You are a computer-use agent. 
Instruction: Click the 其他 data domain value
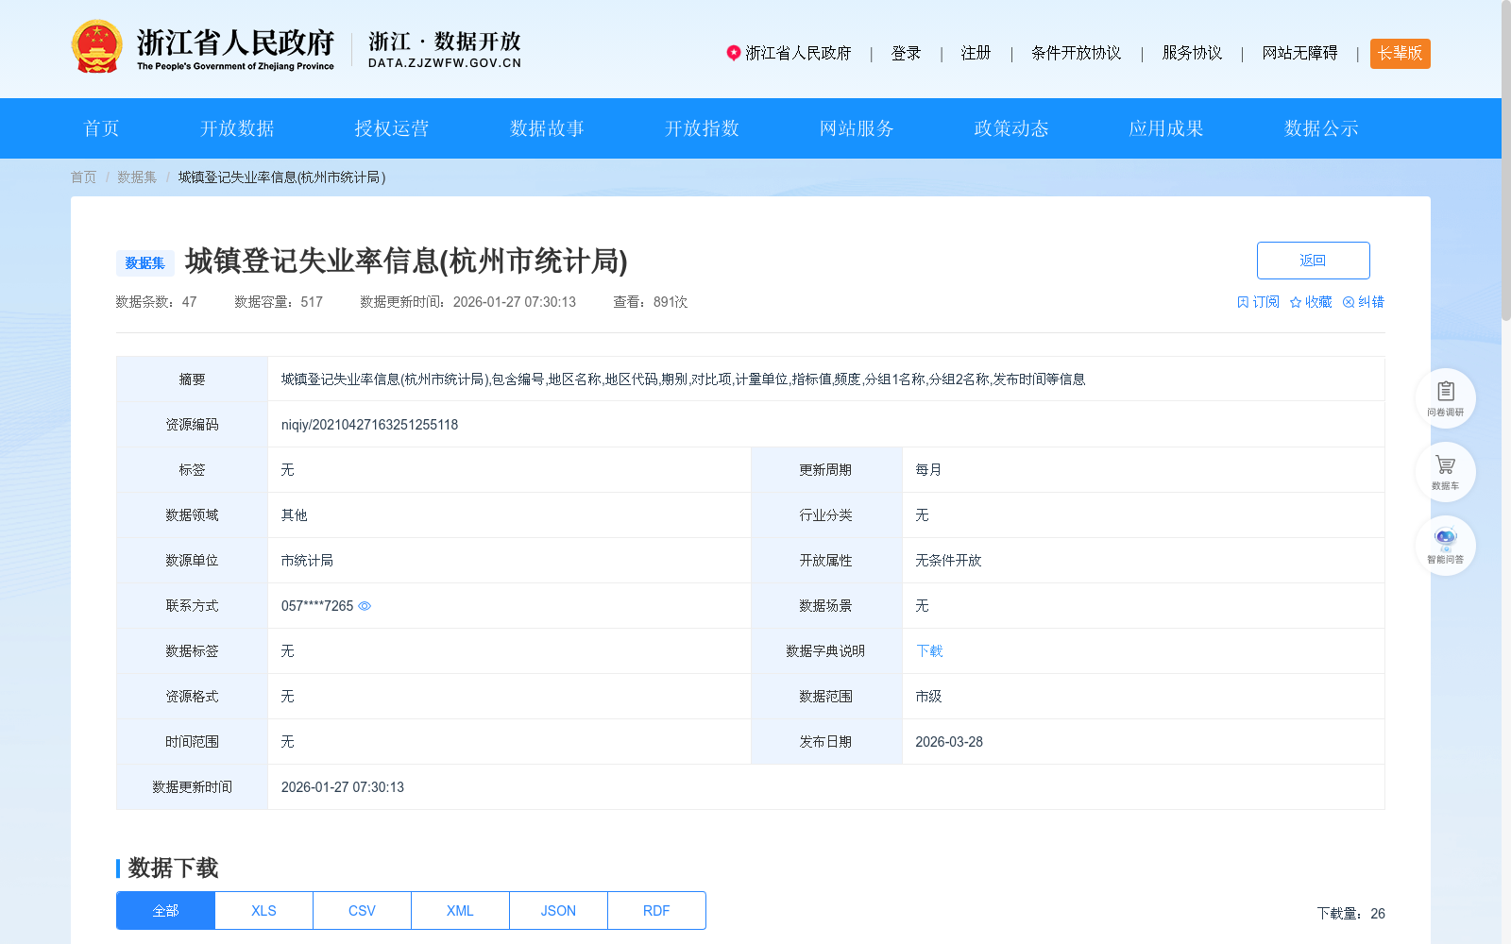(294, 515)
